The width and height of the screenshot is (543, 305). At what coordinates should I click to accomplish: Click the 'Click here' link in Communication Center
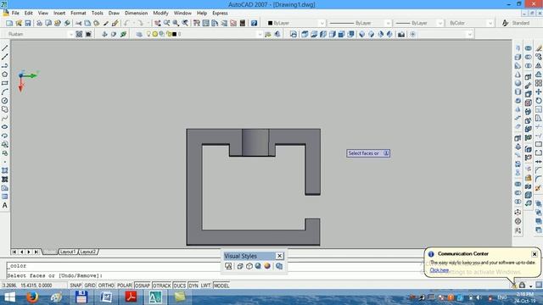[x=439, y=270]
